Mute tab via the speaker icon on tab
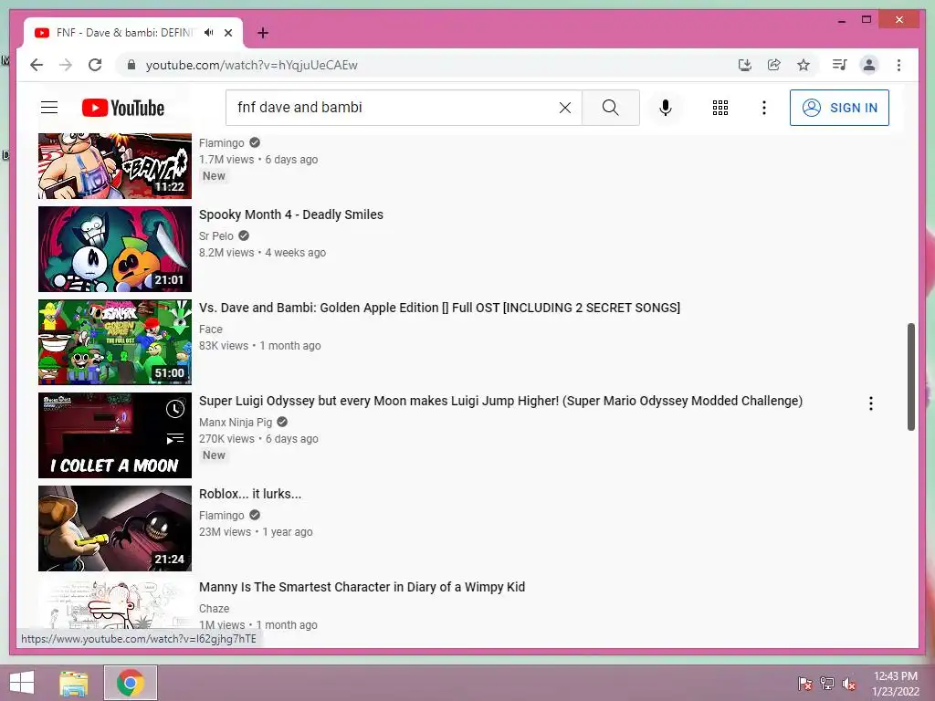Viewport: 935px width, 701px height. click(209, 33)
